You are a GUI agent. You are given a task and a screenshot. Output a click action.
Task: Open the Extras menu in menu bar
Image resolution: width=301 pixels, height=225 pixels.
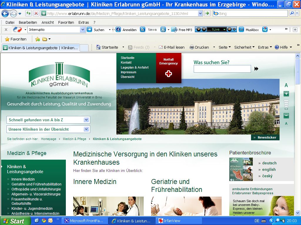pos(84,22)
